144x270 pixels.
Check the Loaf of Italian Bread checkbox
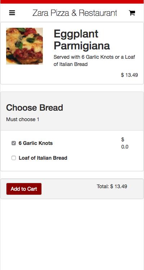pyautogui.click(x=14, y=158)
